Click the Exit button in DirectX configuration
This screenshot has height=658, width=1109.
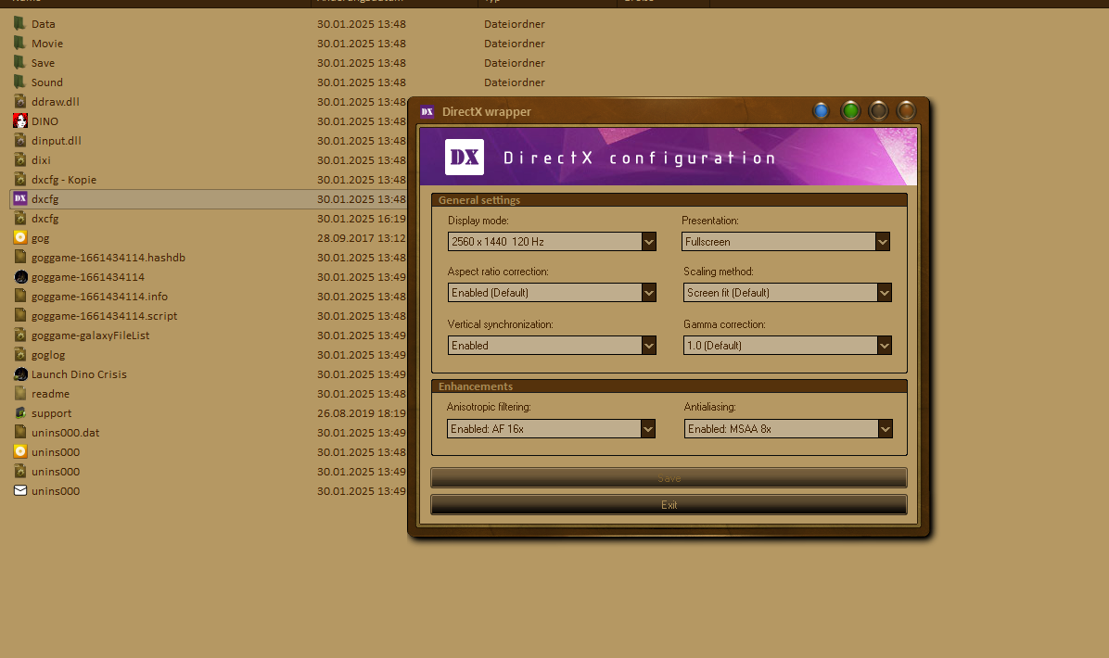pos(669,505)
